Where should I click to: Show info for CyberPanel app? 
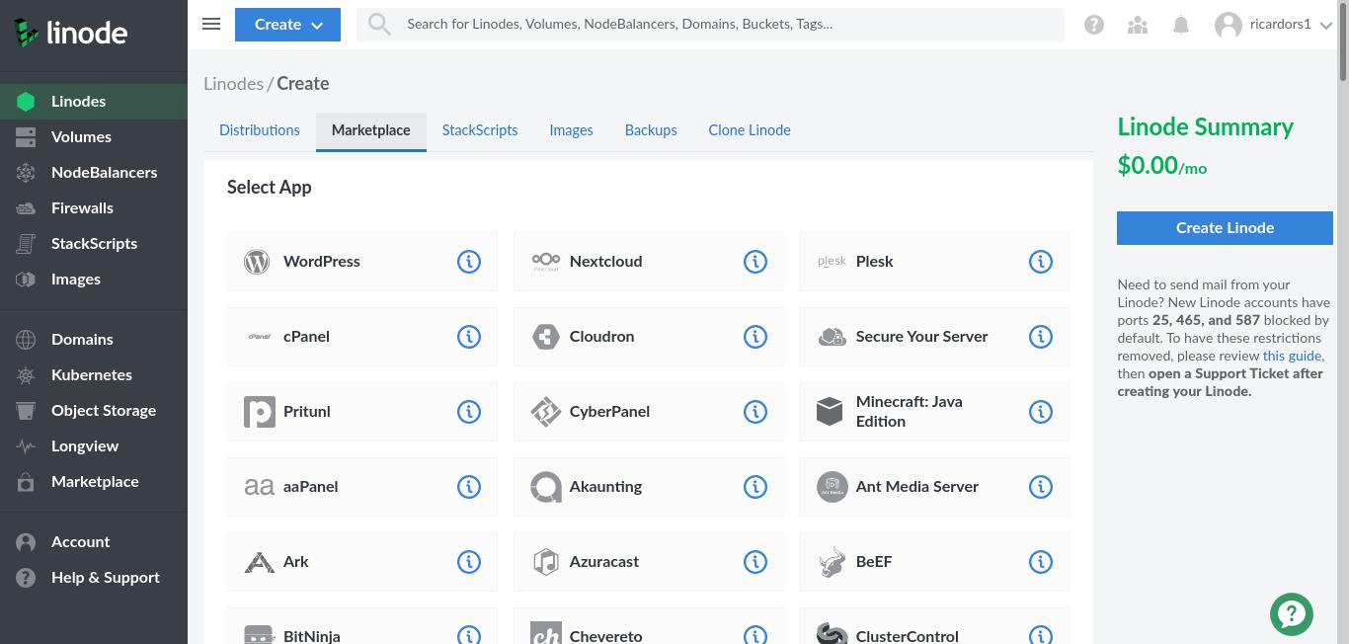[x=755, y=412]
